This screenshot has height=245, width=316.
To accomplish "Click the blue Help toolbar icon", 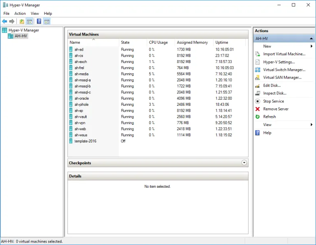I will click(39, 21).
